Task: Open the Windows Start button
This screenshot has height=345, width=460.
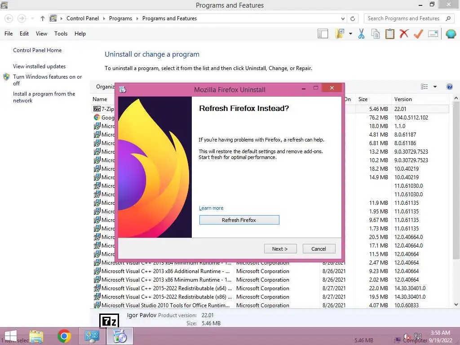Action: click(x=11, y=336)
